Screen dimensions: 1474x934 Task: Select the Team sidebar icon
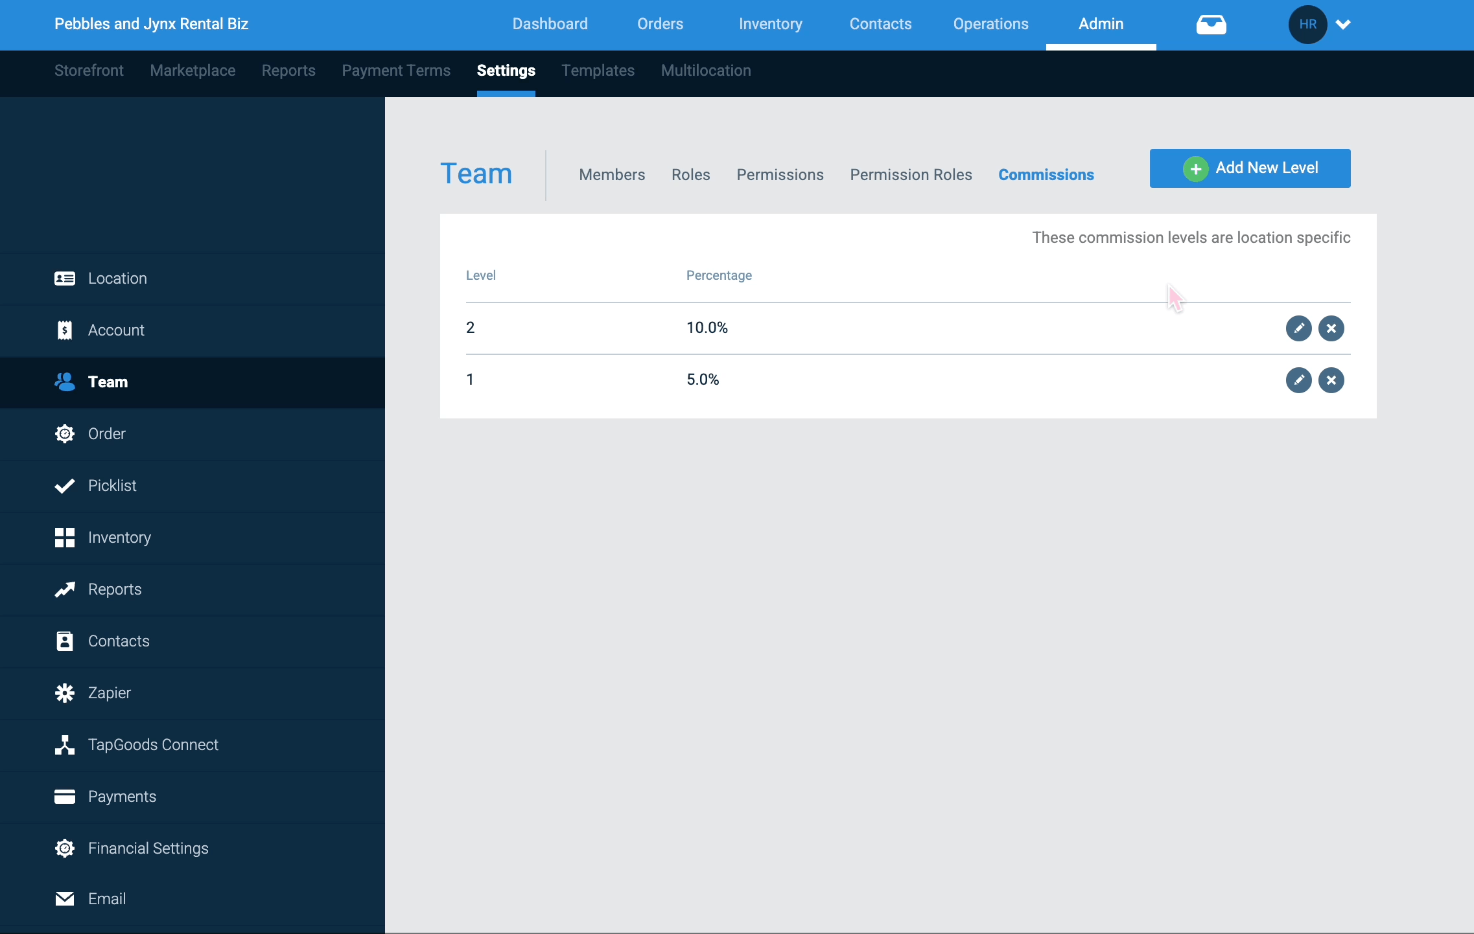pyautogui.click(x=65, y=382)
